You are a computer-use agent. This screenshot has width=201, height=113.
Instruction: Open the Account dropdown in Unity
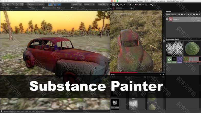(x=103, y=5)
